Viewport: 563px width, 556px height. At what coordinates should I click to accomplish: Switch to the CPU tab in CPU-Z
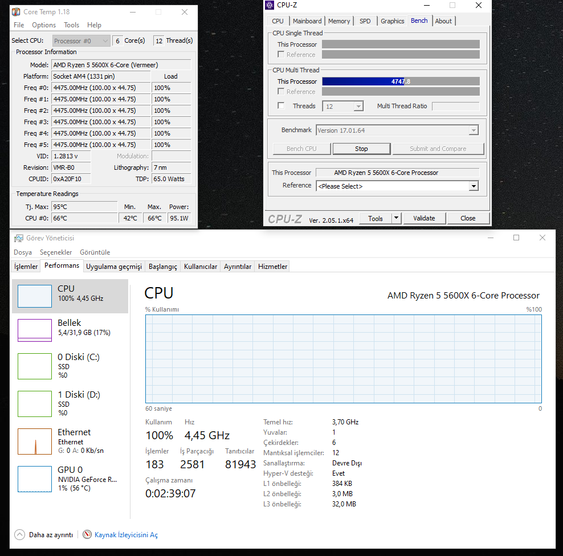278,21
